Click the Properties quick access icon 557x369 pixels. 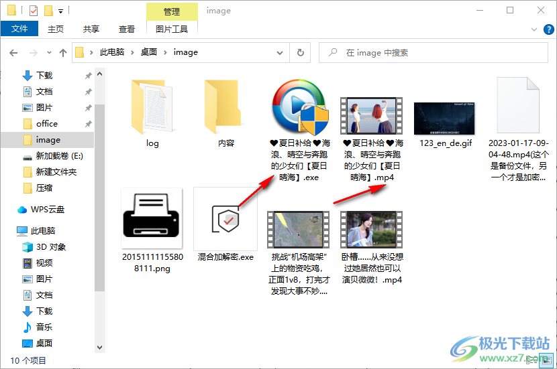coord(34,11)
